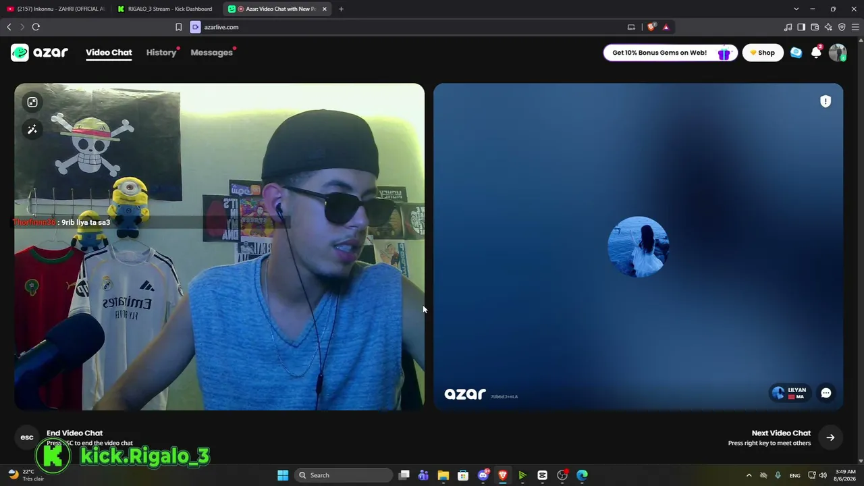
Task: Open the chat bubble in the stranger's video
Action: click(826, 393)
